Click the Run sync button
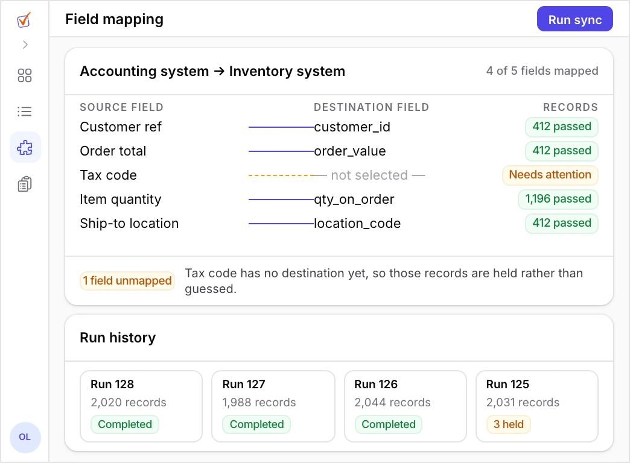Image resolution: width=630 pixels, height=463 pixels. click(574, 19)
